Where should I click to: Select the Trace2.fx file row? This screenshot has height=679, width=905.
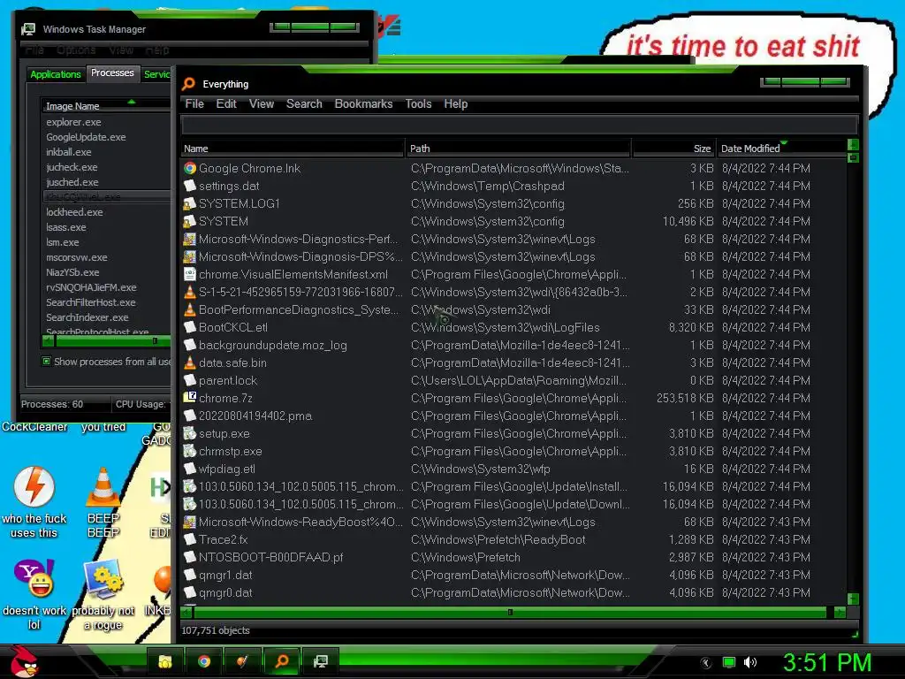point(513,539)
